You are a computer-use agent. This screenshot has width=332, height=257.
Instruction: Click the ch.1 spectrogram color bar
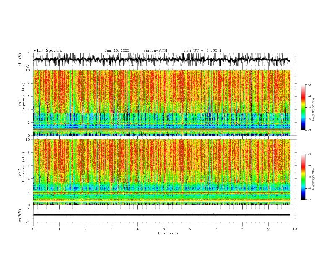303,108
